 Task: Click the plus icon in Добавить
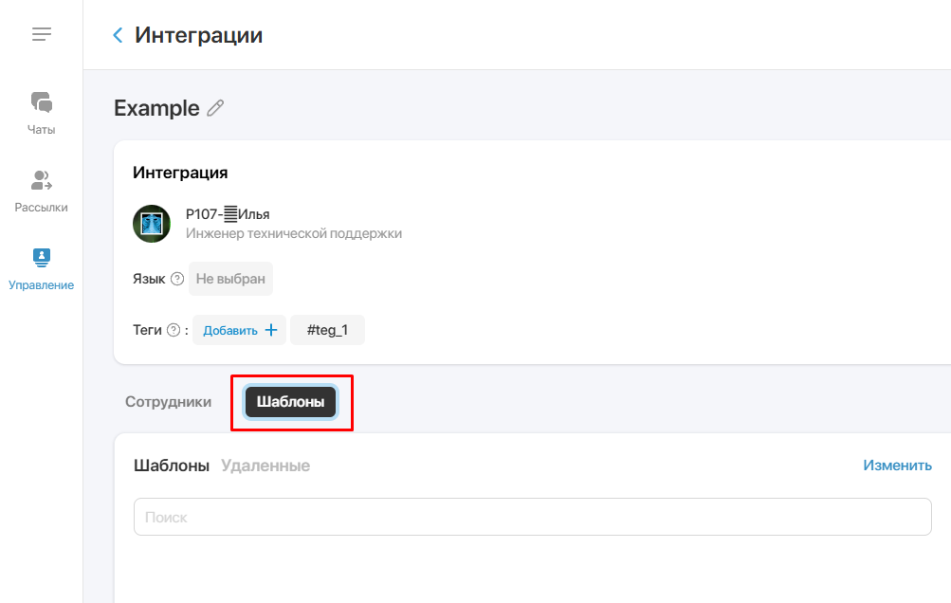tap(271, 330)
